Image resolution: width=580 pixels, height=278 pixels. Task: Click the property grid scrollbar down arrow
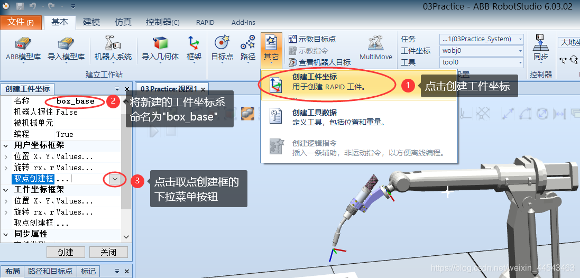(x=126, y=237)
